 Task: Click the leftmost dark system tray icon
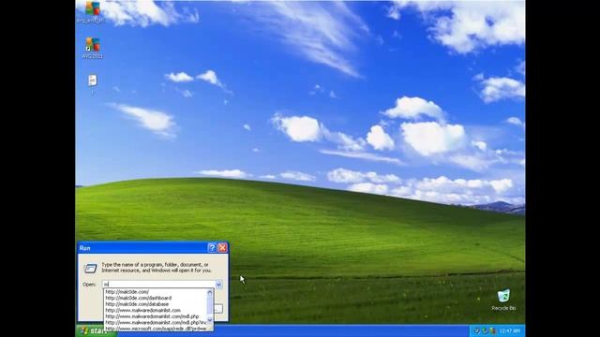click(477, 330)
